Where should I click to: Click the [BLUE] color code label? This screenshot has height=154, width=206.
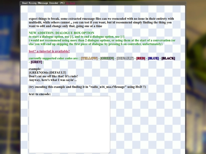point(153,58)
